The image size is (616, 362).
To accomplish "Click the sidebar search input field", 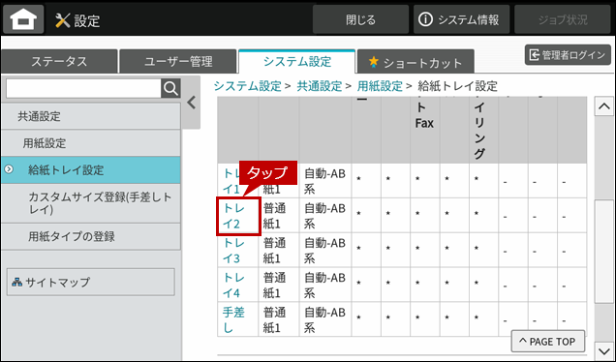I will (83, 88).
